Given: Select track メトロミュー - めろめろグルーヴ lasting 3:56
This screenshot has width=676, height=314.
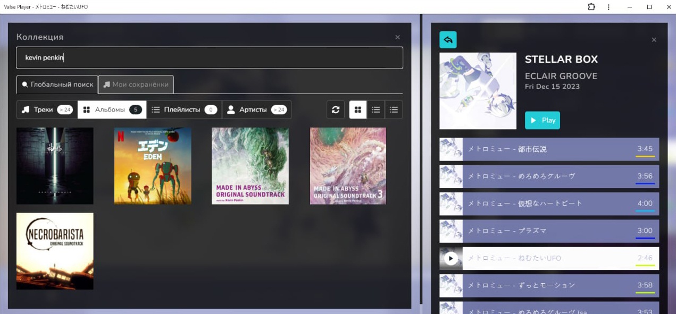Looking at the screenshot, I should (549, 176).
